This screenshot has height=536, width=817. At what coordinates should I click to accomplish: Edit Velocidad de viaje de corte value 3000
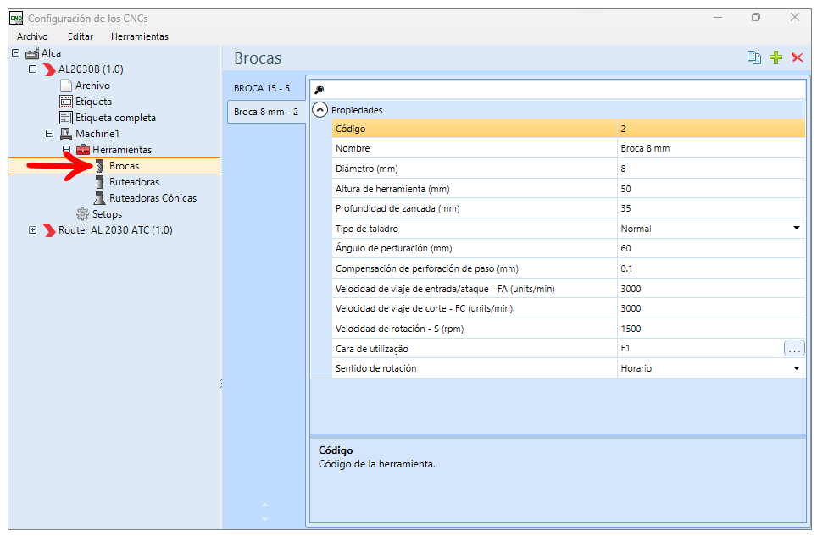tap(711, 308)
